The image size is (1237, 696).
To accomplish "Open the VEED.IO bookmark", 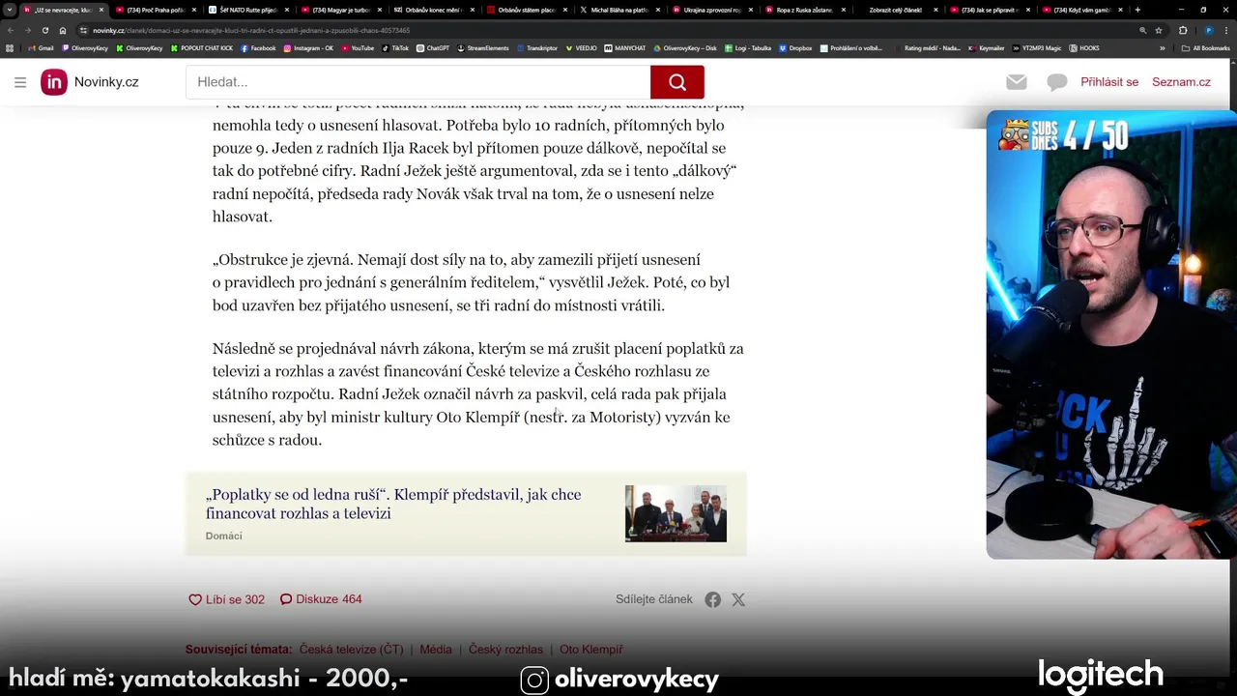I will pyautogui.click(x=581, y=47).
